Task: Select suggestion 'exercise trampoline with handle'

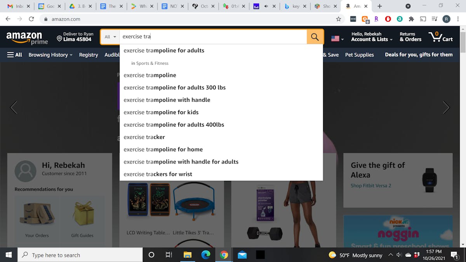Action: pos(221,100)
